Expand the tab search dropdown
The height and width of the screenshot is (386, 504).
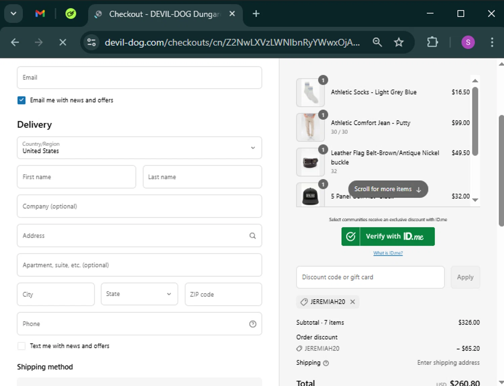pyautogui.click(x=13, y=13)
